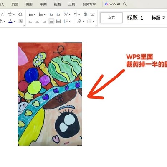Switch to the 工具 tab
This screenshot has width=167, height=167.
(71, 4)
